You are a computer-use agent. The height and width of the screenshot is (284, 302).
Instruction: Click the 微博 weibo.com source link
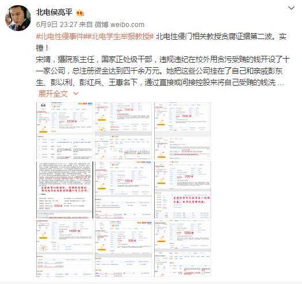coord(120,25)
